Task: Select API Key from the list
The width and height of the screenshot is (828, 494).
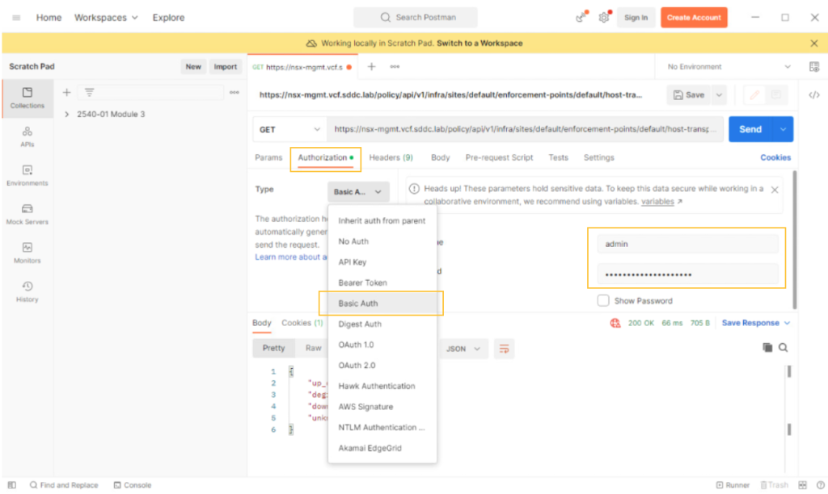Action: point(382,262)
